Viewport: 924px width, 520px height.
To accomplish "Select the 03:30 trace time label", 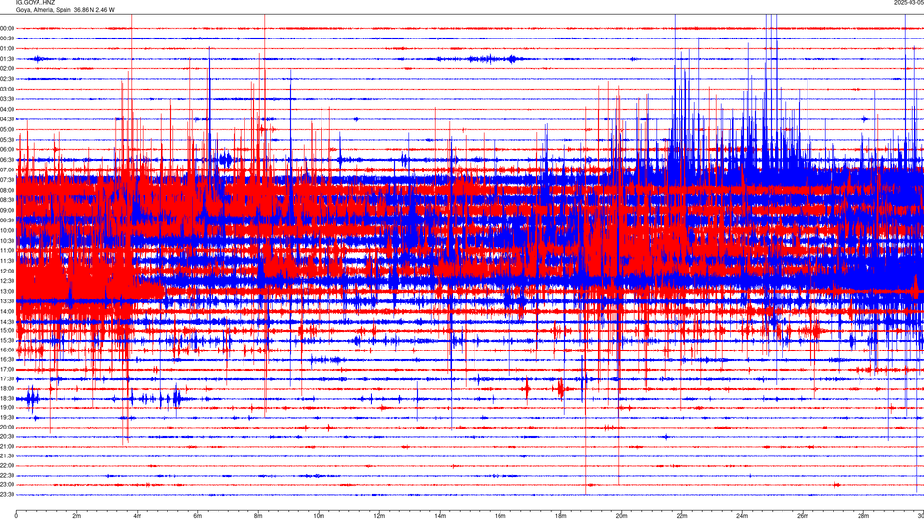I will (8, 99).
